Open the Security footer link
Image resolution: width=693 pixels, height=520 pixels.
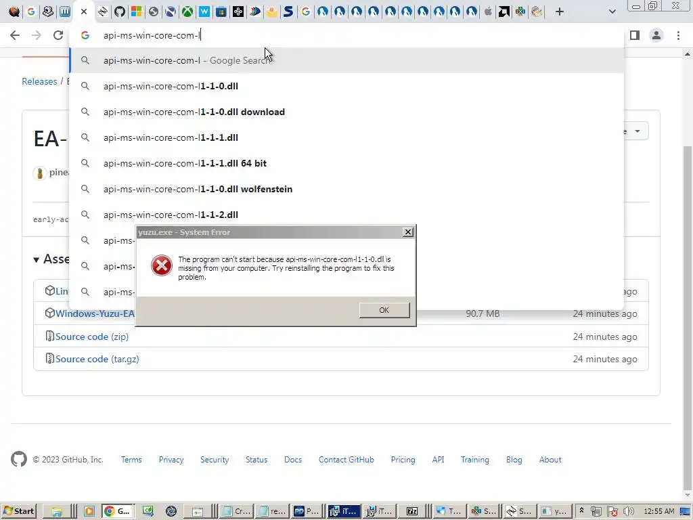[x=215, y=460]
